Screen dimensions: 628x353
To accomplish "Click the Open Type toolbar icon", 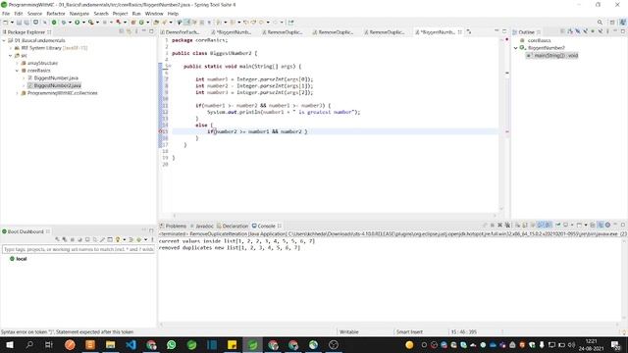I will point(156,23).
